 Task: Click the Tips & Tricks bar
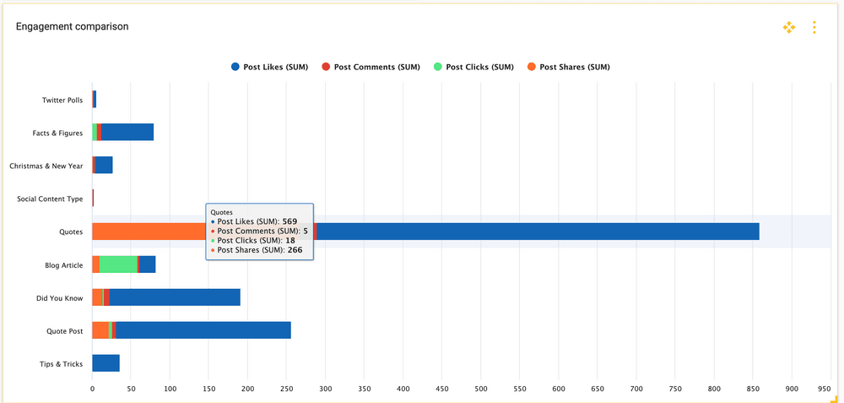point(105,363)
